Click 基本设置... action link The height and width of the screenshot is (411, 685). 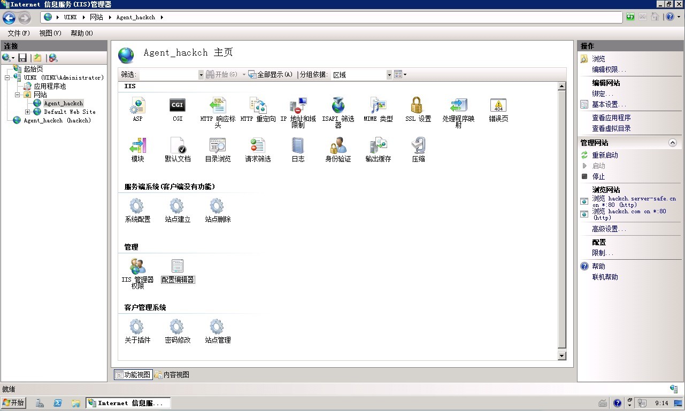[609, 104]
